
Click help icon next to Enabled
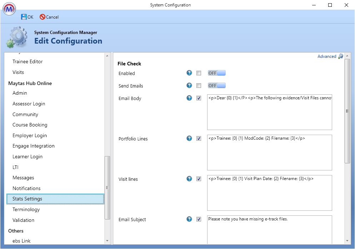point(189,73)
